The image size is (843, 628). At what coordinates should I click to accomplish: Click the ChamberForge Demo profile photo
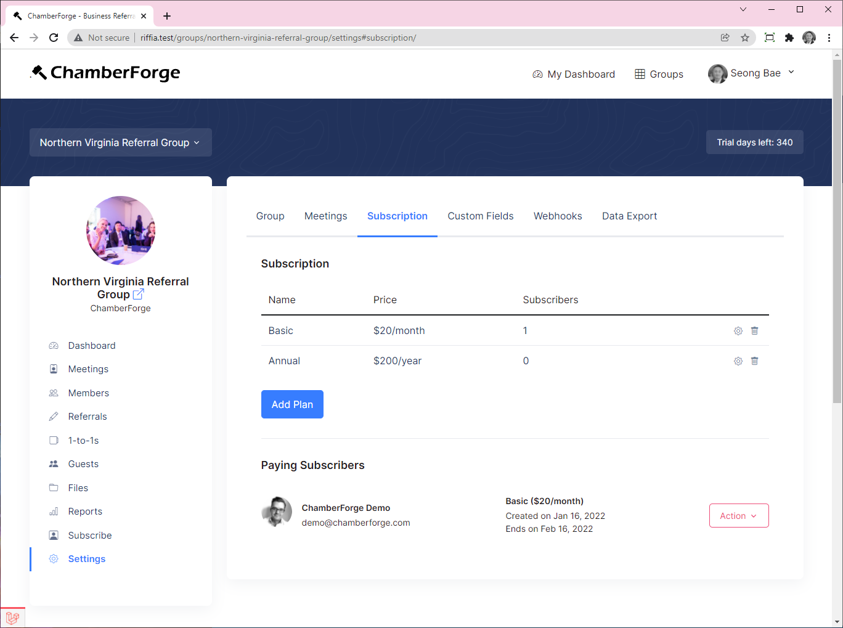(x=277, y=512)
